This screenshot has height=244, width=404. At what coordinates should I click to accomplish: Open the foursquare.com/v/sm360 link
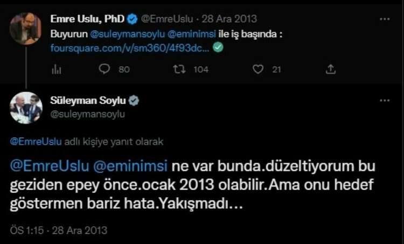tap(130, 48)
